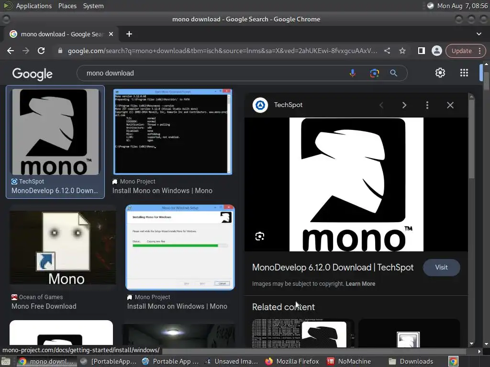This screenshot has width=490, height=367.
Task: Switch to Mozilla Firefox taskbar window
Action: click(x=292, y=361)
